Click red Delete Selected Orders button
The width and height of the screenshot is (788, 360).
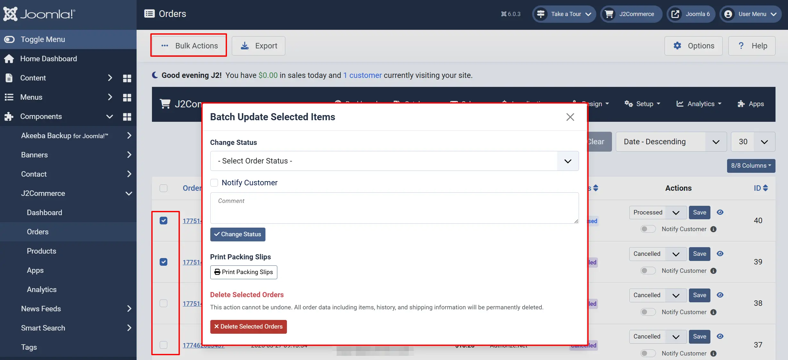coord(248,327)
